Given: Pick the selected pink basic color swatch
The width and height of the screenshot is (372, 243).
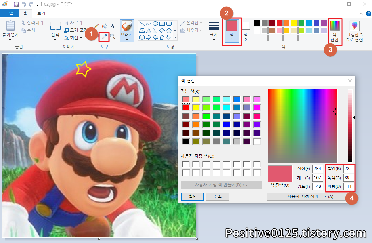Looking at the screenshot, I should (186, 99).
